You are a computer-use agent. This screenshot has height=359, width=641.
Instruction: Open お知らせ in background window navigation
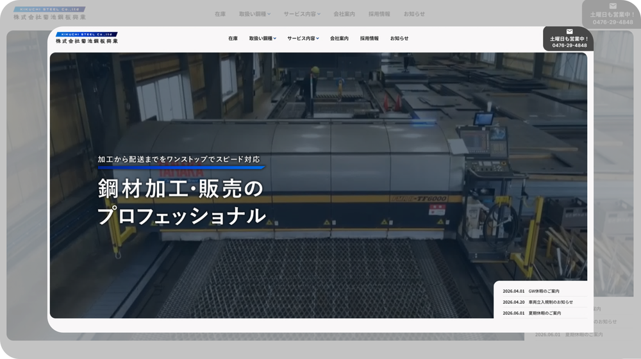pyautogui.click(x=415, y=14)
